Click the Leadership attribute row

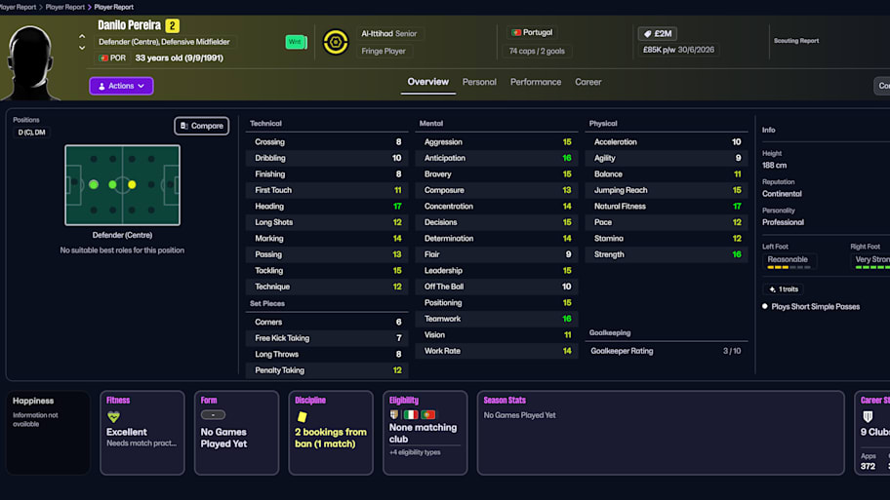pos(497,270)
